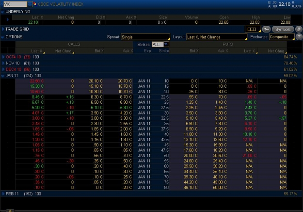Click the 2.45 C put ask at strike 27.5

(221, 108)
